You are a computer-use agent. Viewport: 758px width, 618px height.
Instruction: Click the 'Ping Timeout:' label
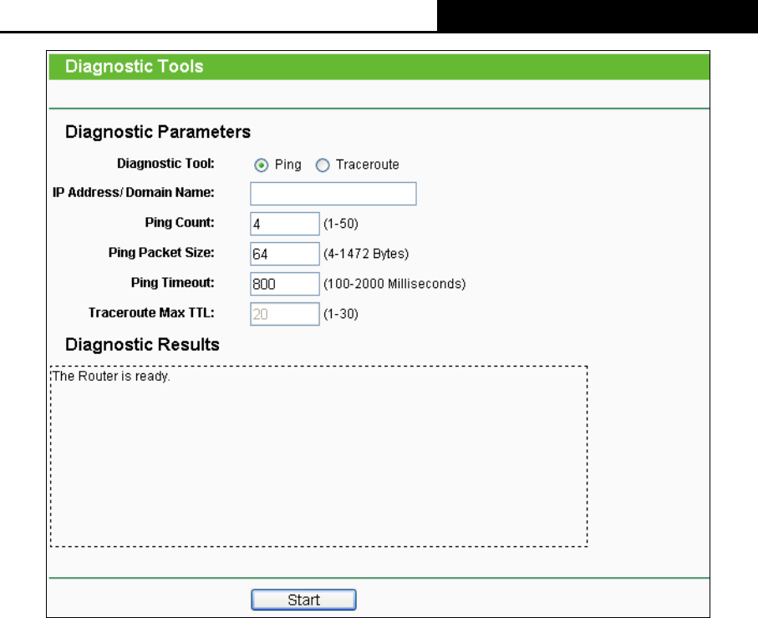[173, 282]
